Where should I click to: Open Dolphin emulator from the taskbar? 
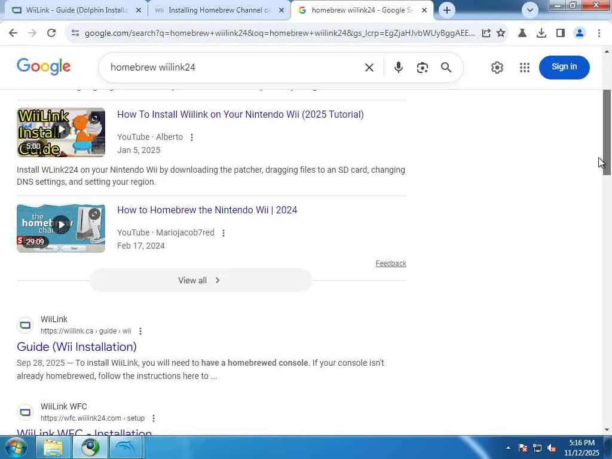pos(127,448)
